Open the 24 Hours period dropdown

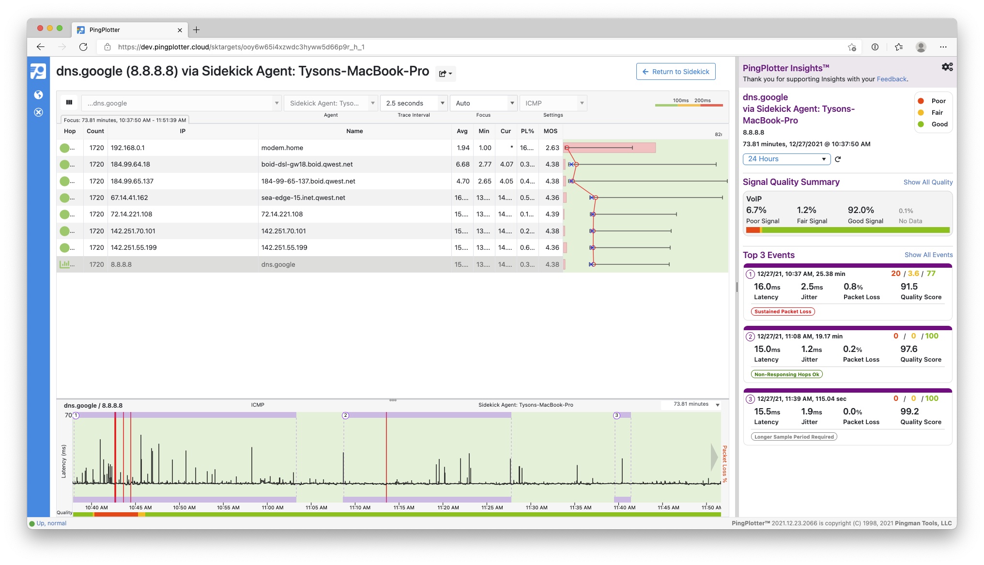click(786, 159)
